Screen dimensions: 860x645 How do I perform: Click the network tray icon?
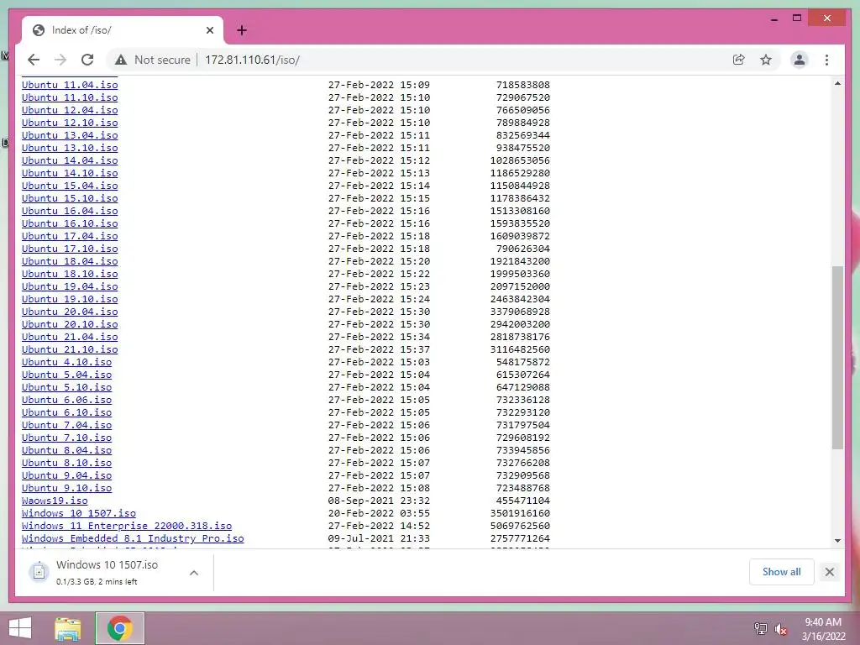tap(760, 628)
